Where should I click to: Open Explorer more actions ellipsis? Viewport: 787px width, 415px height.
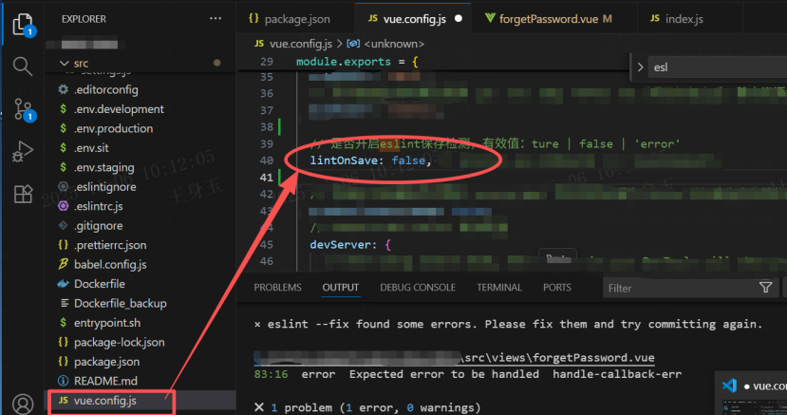[215, 19]
